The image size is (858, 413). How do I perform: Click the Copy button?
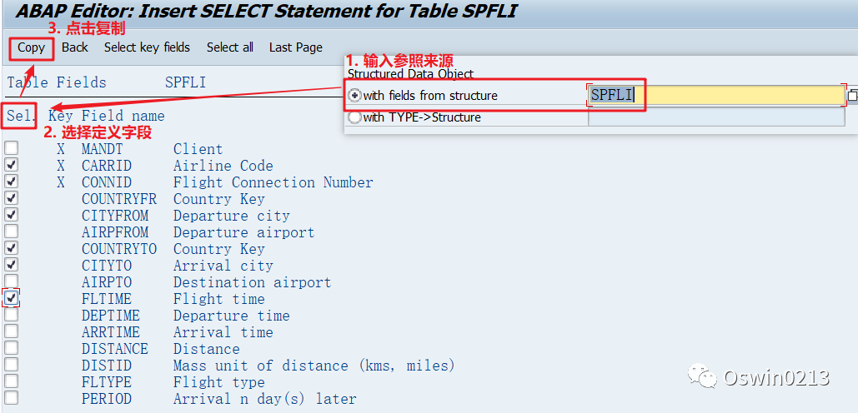coord(31,48)
